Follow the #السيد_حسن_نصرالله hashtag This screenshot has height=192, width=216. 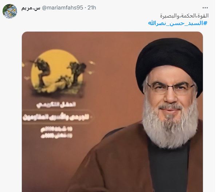pos(177,23)
